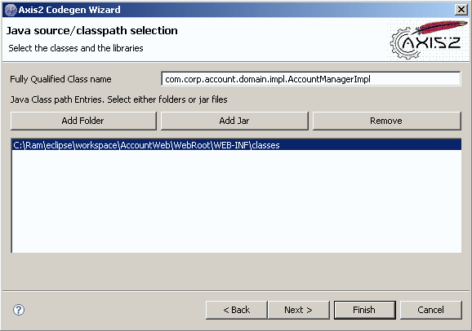472x331 pixels.
Task: Click the 'Fully Qualified Class name' label
Action: [60, 79]
